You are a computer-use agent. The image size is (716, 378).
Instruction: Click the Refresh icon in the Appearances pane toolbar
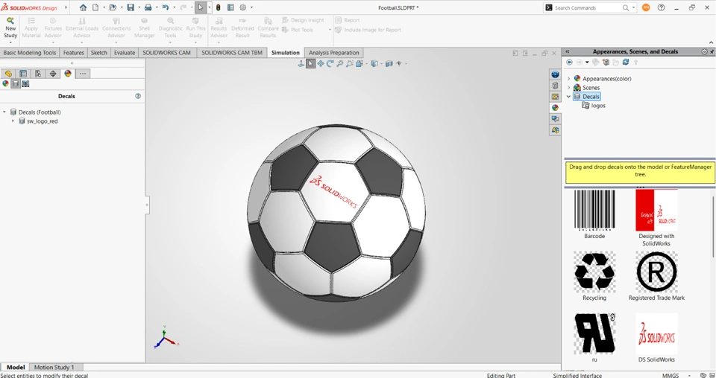pos(626,62)
